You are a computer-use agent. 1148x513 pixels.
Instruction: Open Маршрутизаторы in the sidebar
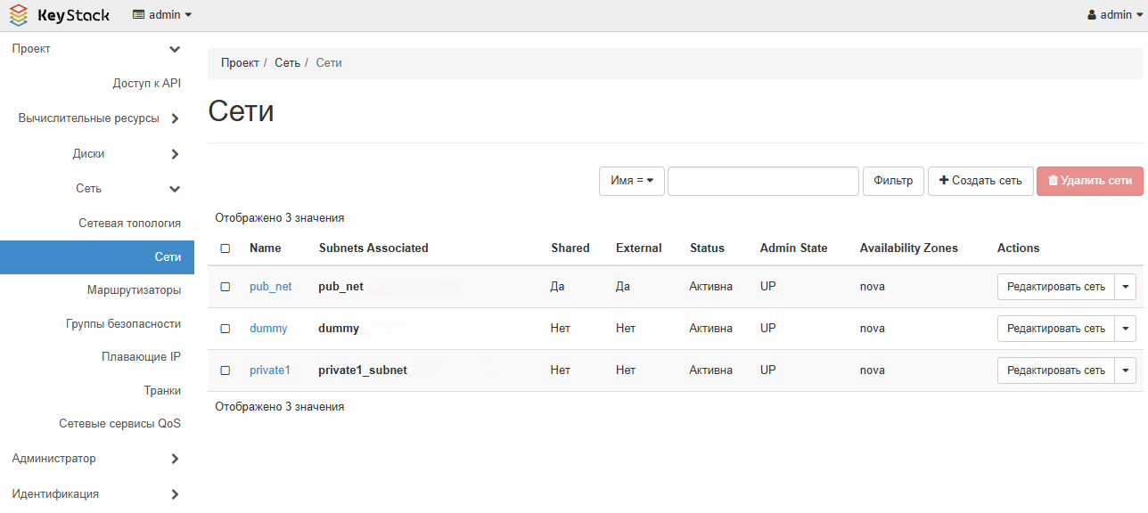point(134,290)
